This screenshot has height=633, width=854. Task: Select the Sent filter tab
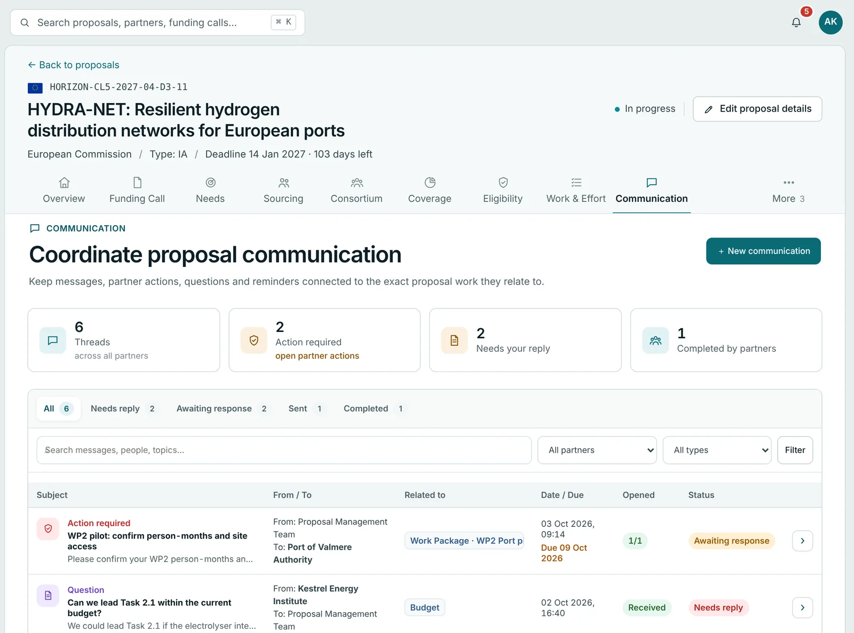[305, 408]
